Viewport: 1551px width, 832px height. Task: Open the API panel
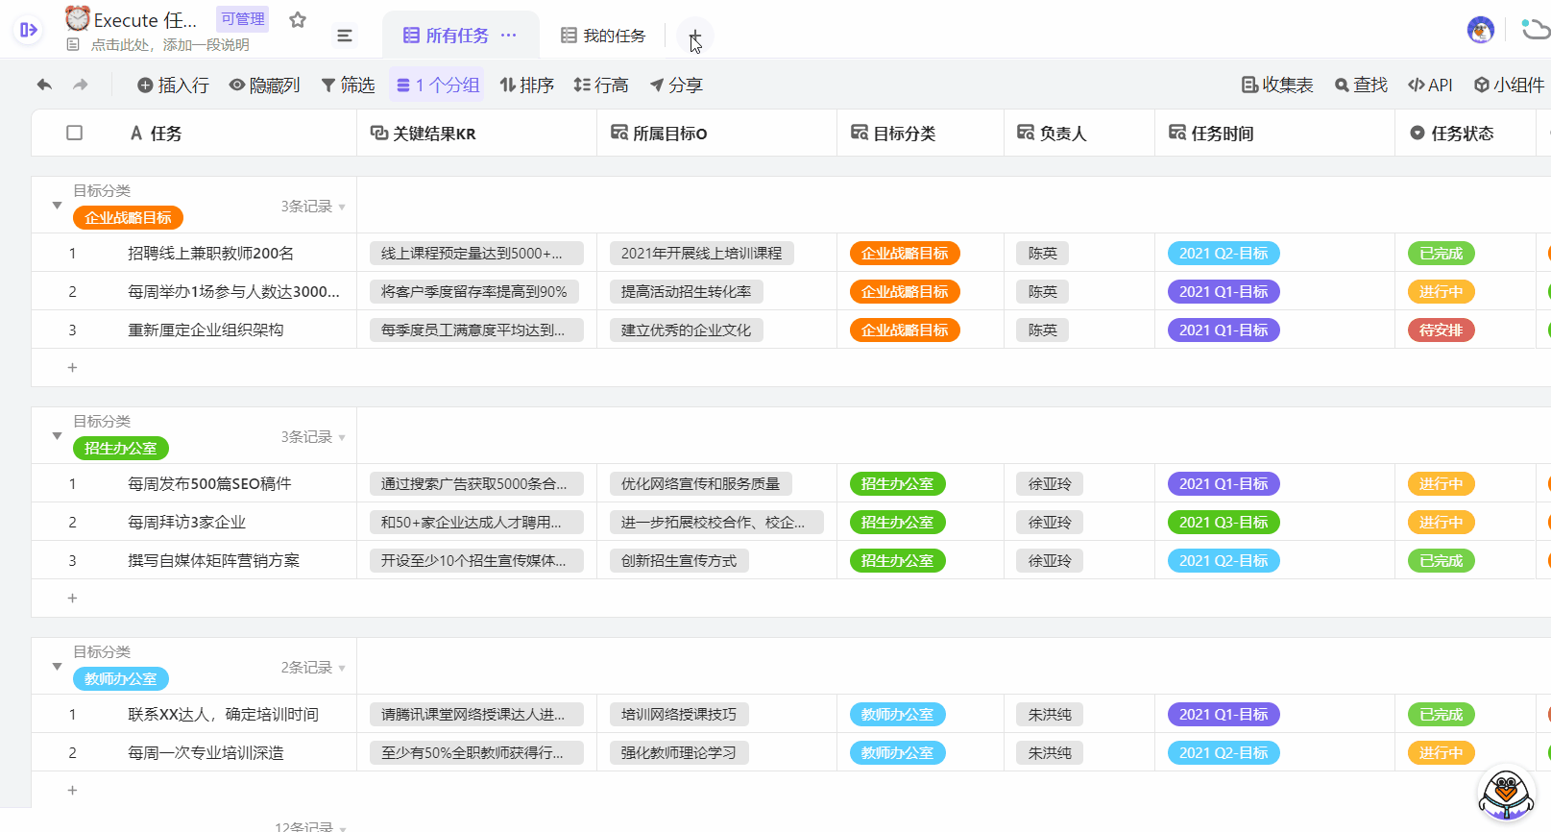[x=1430, y=86]
